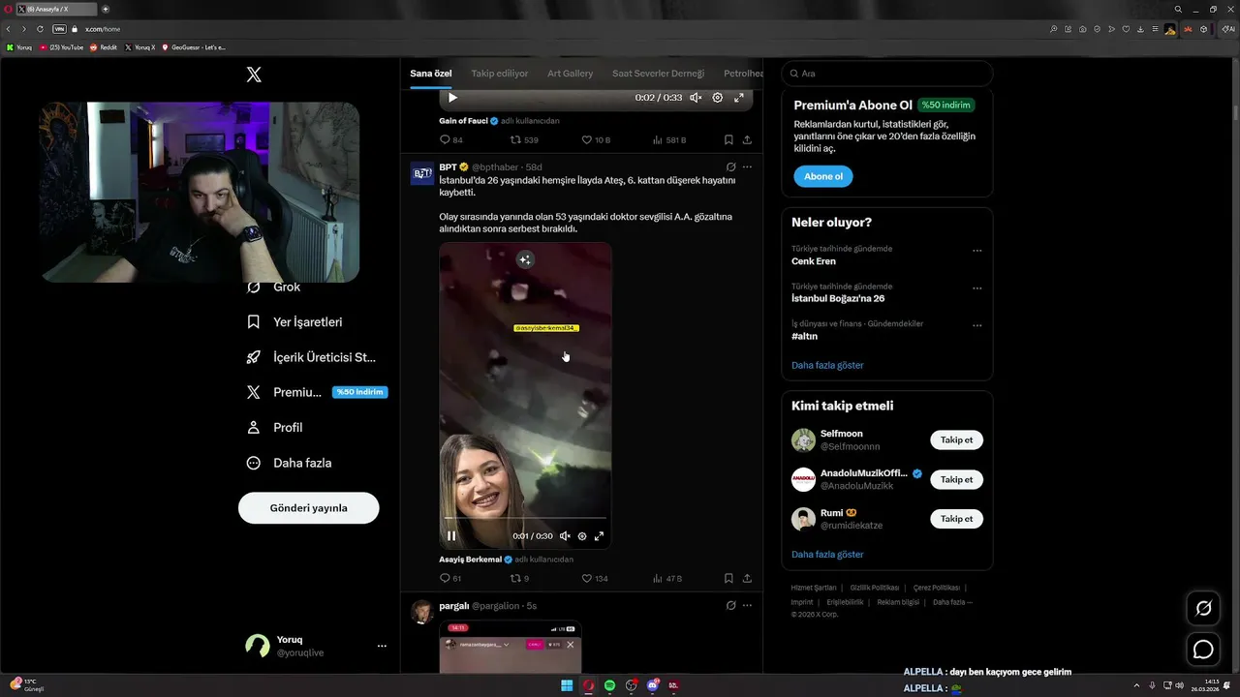
Task: Open Cenk Eren trend options menu
Action: [976, 251]
